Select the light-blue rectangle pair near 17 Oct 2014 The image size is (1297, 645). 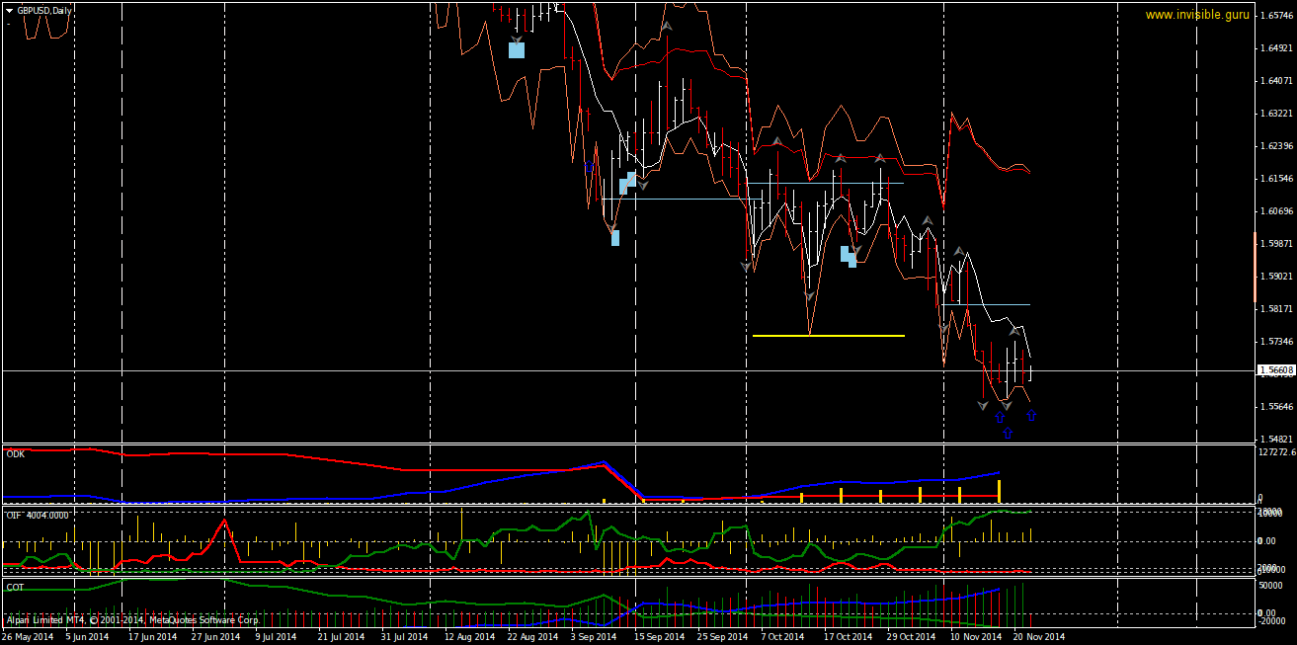(x=849, y=256)
